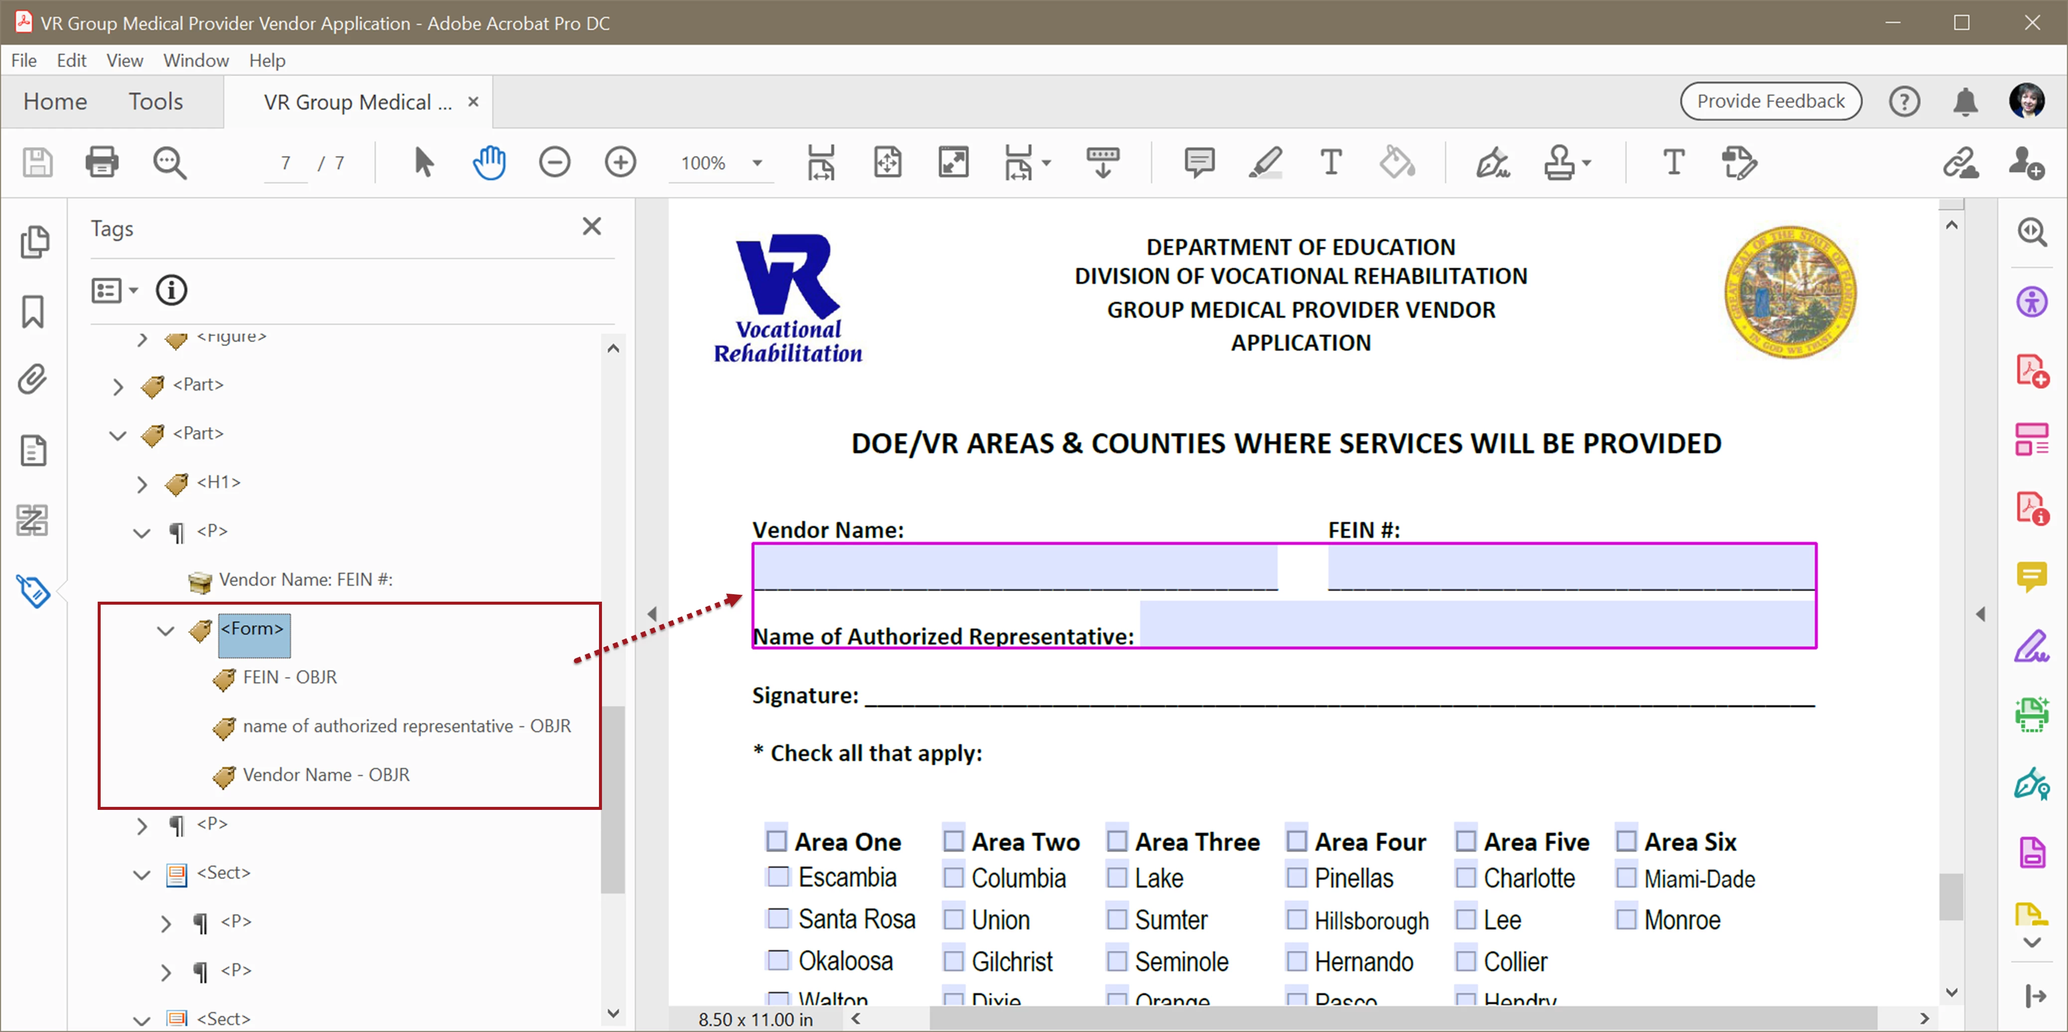Tick the Miami-Dade checkbox
The image size is (2068, 1032).
pyautogui.click(x=1625, y=877)
